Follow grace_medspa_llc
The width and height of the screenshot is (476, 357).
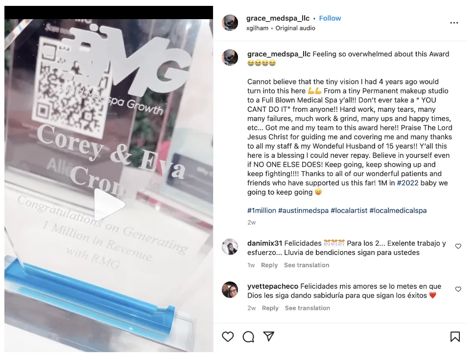pos(330,18)
